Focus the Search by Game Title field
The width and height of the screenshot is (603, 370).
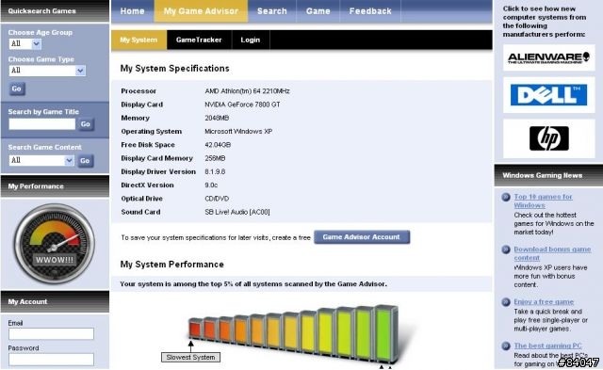point(42,124)
